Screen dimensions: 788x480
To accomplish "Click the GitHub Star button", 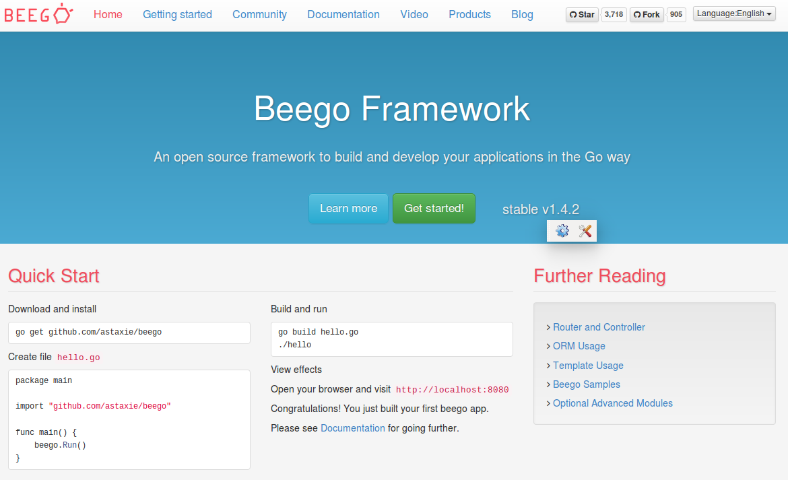I will tap(582, 15).
